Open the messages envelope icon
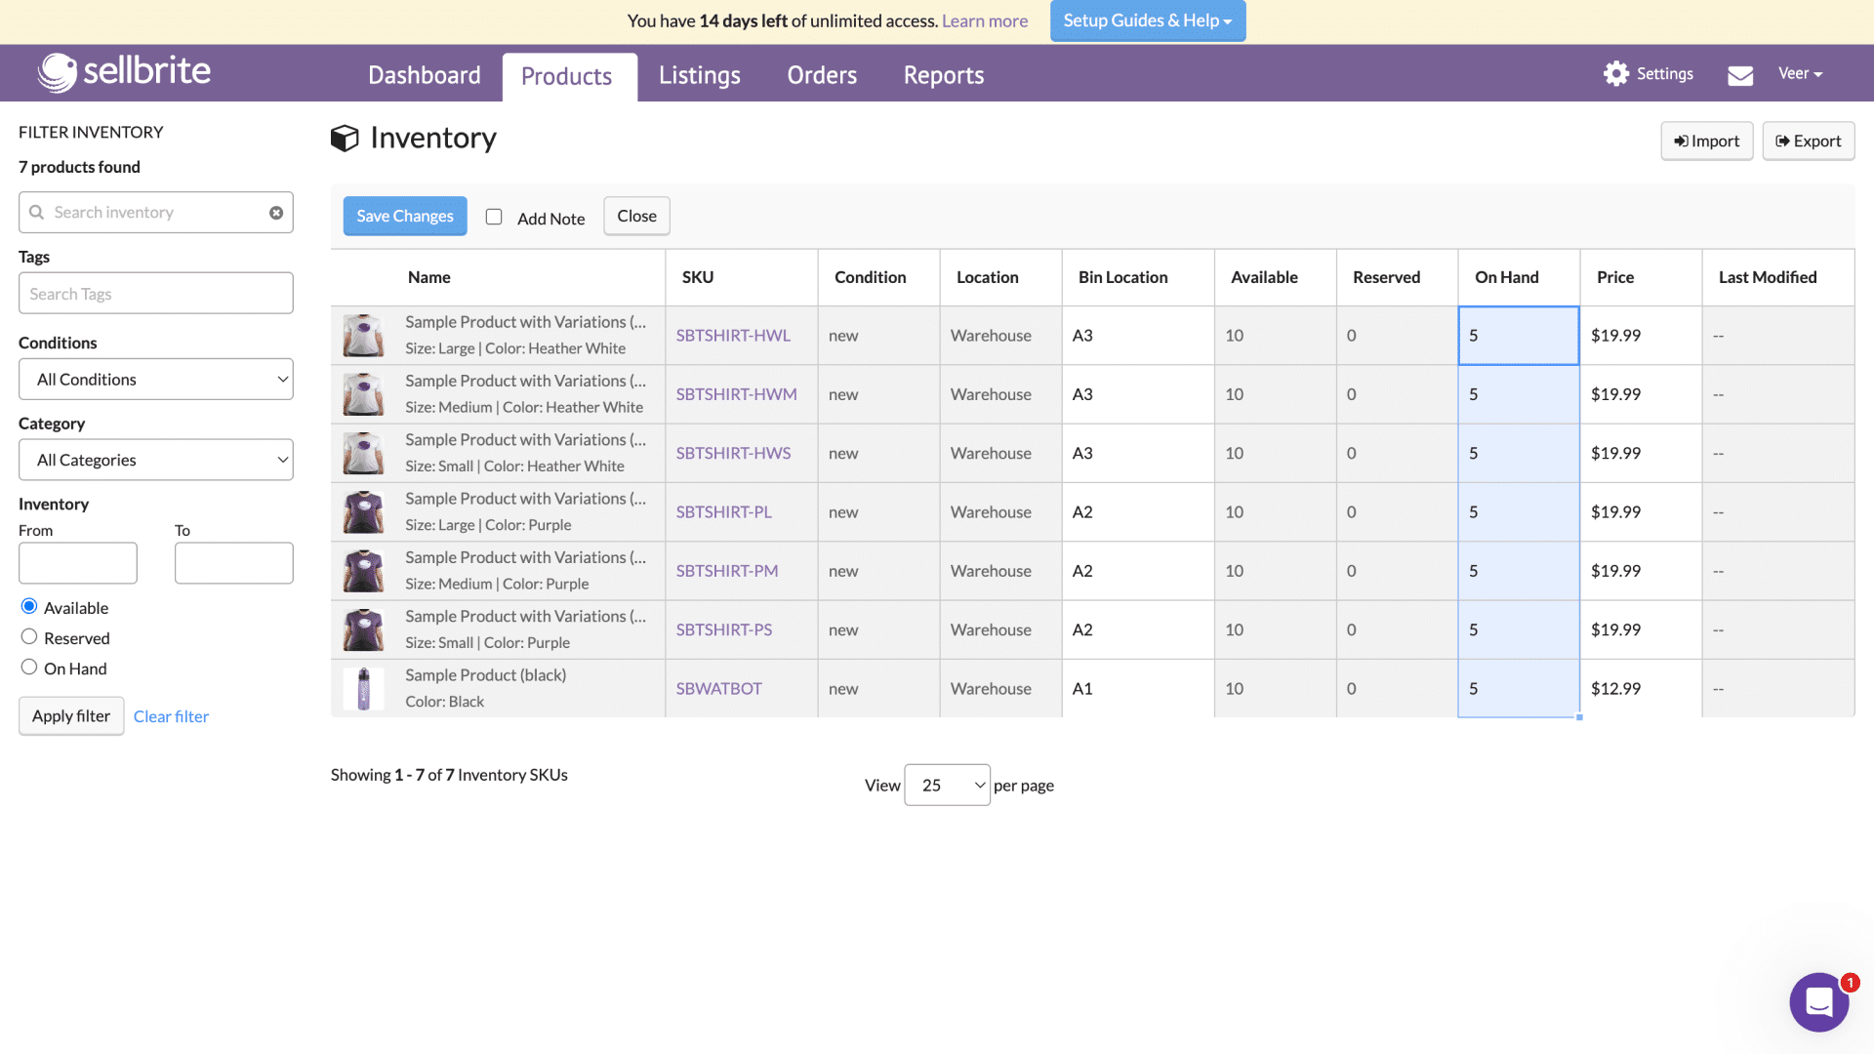The height and width of the screenshot is (1054, 1874). coord(1740,75)
